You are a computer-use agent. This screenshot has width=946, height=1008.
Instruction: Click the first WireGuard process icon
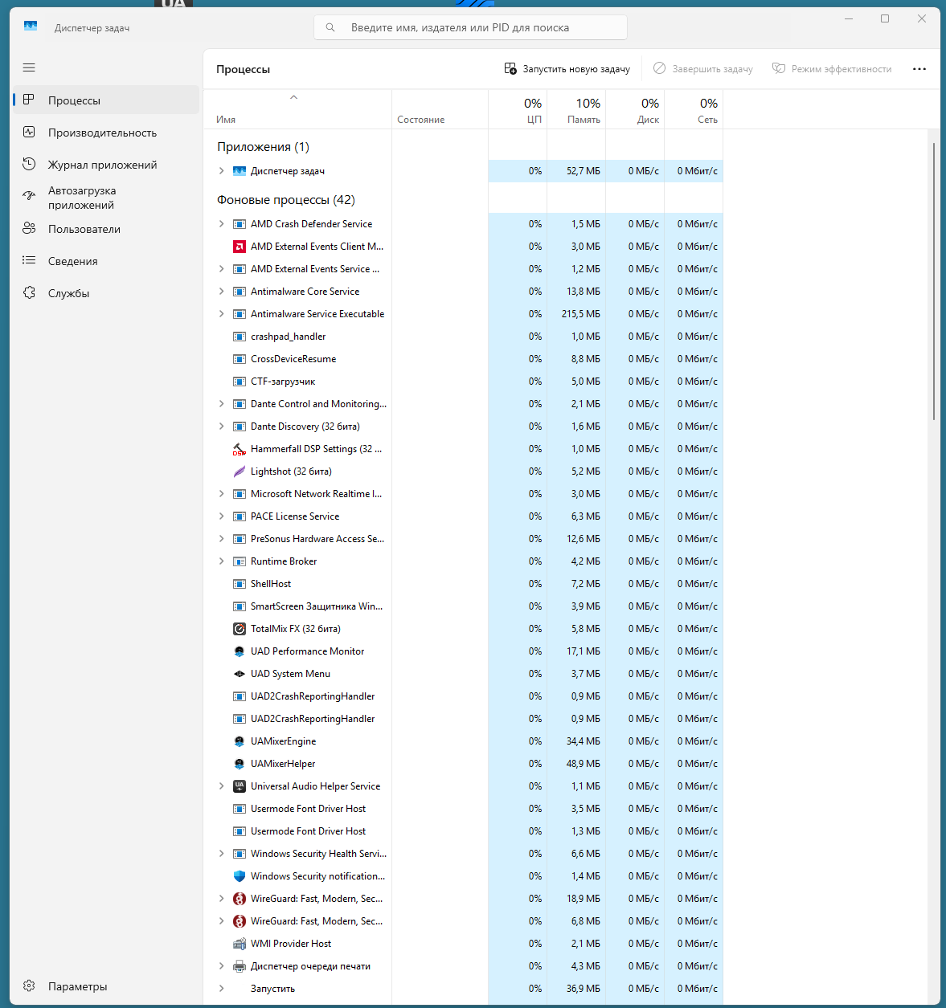click(x=240, y=899)
